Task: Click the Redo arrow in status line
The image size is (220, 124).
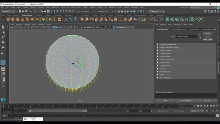Action: click(x=33, y=11)
